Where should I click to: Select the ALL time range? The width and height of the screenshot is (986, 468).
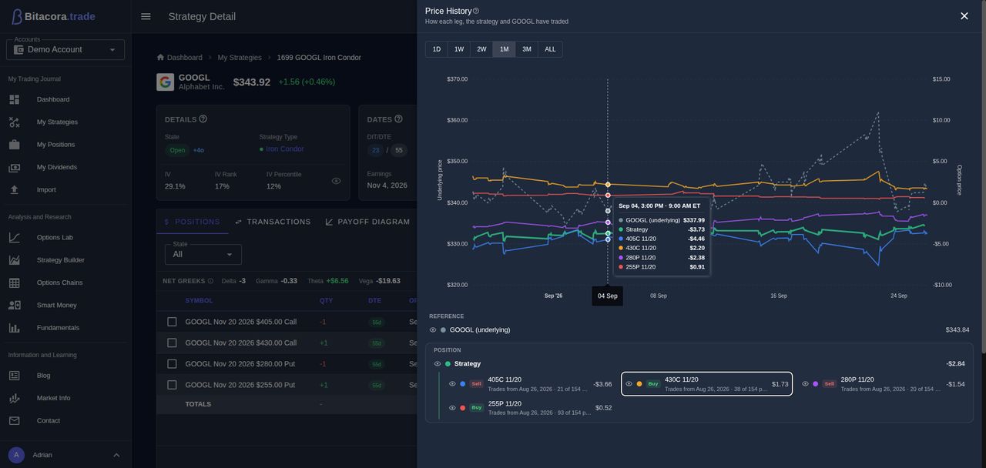[x=550, y=49]
